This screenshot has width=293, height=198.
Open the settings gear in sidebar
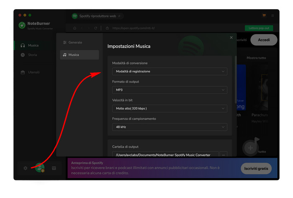[26, 168]
